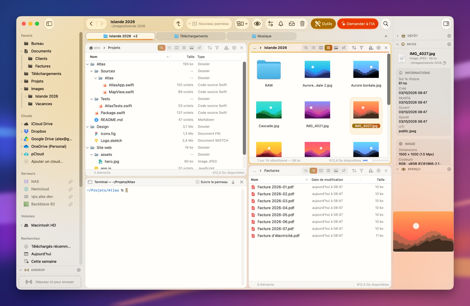The width and height of the screenshot is (470, 306).
Task: Click the inbox tray toolbar icon
Action: [292, 24]
